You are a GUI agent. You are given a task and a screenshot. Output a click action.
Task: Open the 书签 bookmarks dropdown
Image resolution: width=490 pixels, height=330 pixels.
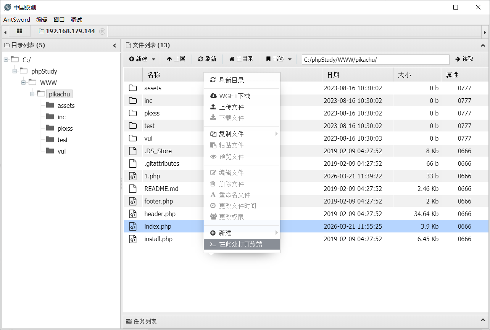[x=279, y=59]
